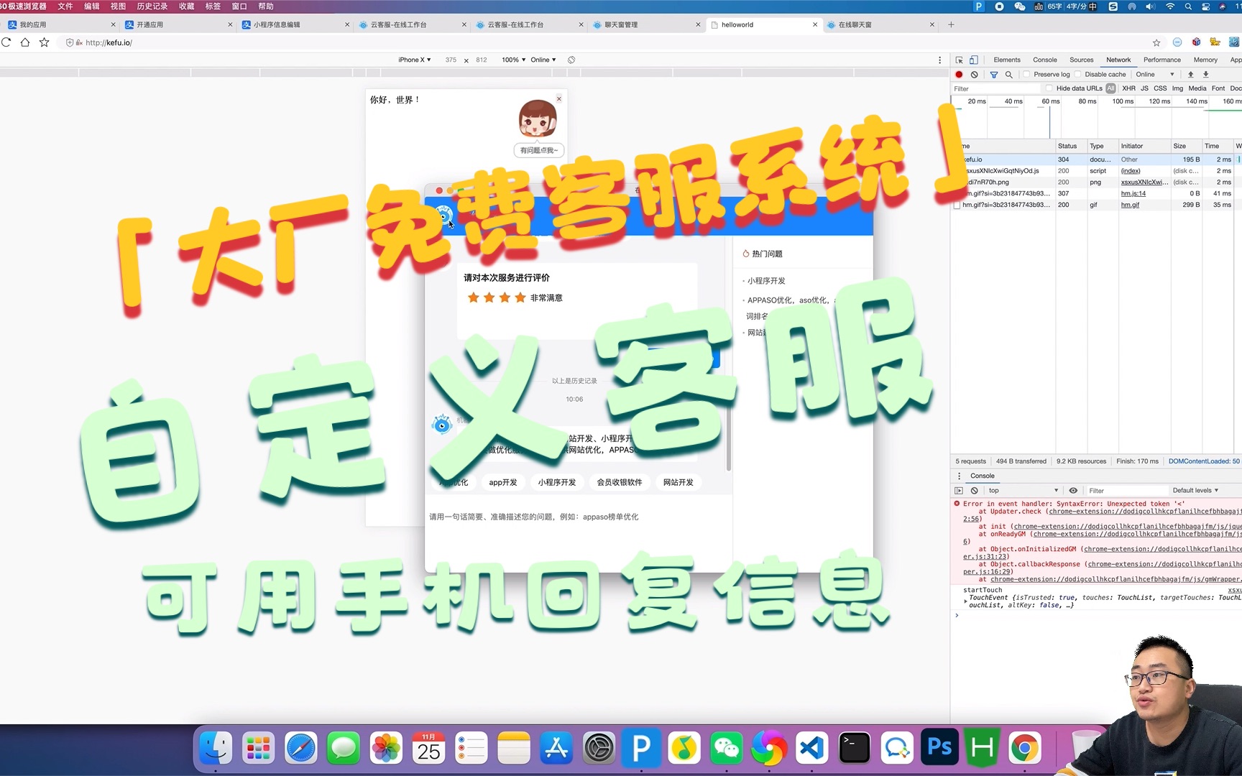Enable Preserve log checkbox
This screenshot has height=776, width=1242.
coord(1027,75)
